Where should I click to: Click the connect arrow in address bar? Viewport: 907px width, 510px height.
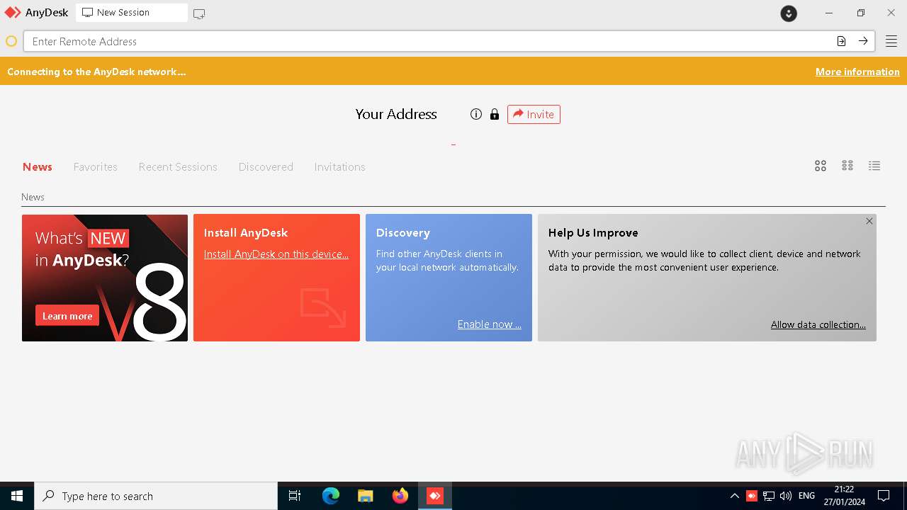click(863, 41)
